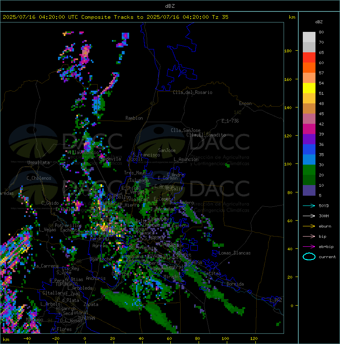Click the pink bip arrow symbol
340x344 pixels.
coord(309,237)
